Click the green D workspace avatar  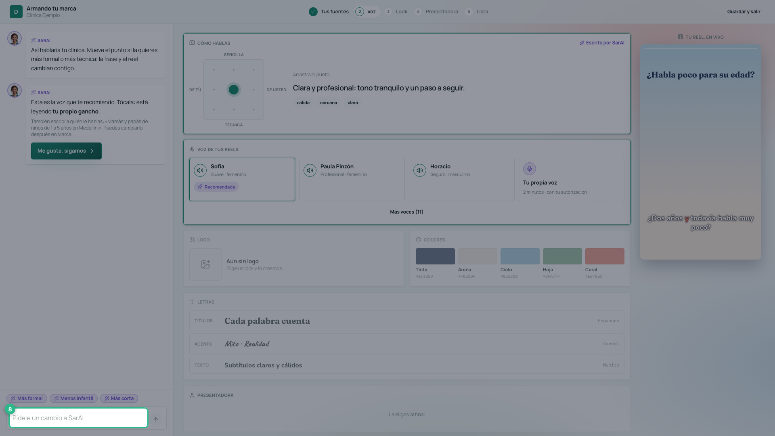pyautogui.click(x=16, y=12)
